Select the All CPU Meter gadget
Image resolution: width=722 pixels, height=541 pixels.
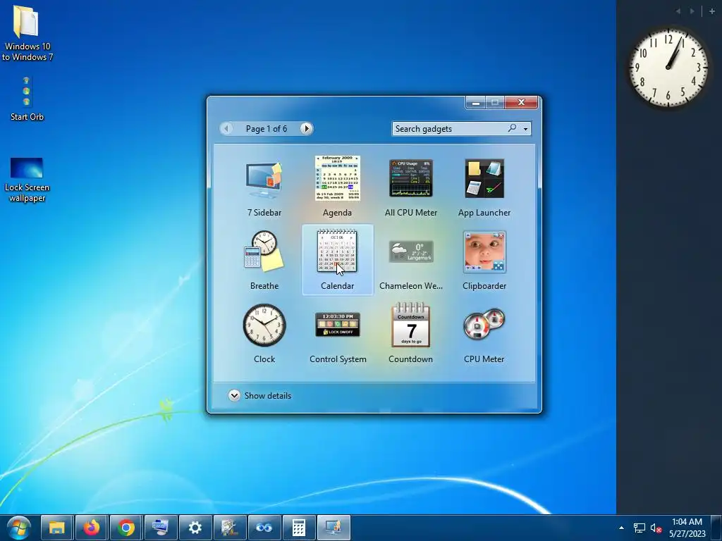pyautogui.click(x=411, y=178)
